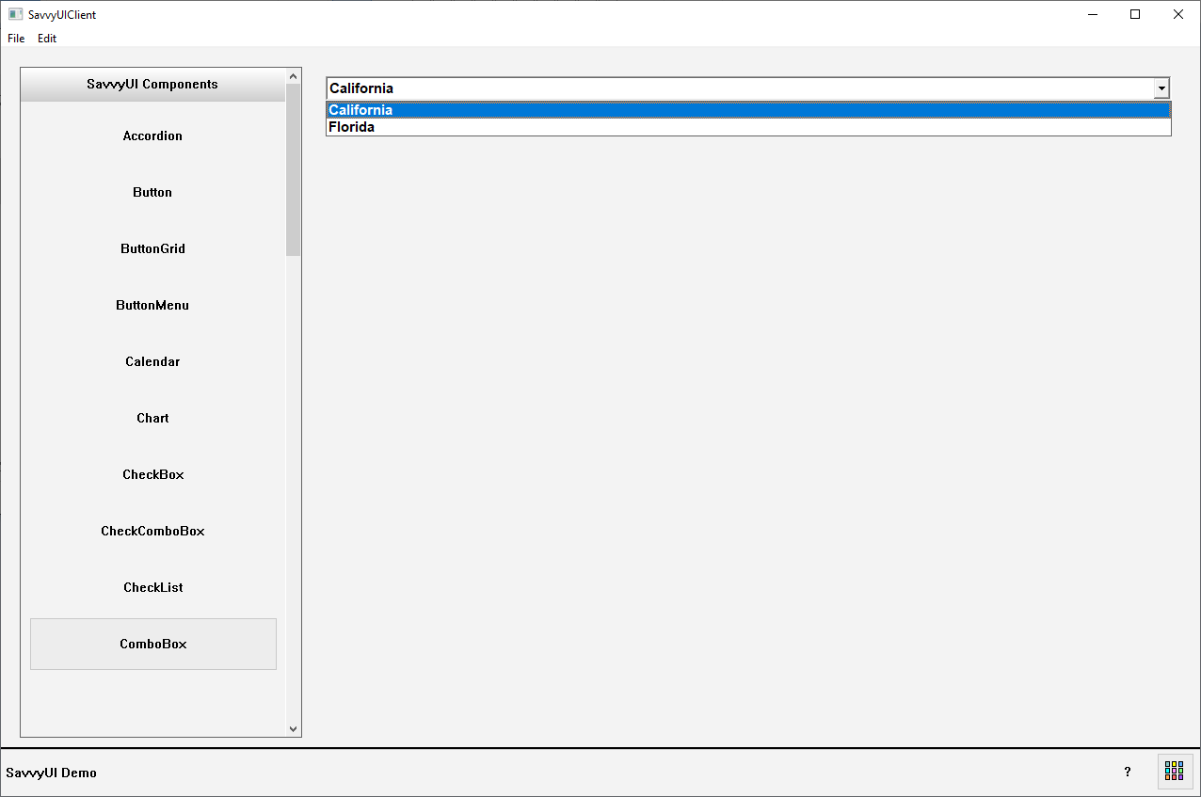The image size is (1201, 797).
Task: Open the Edit menu
Action: pyautogui.click(x=47, y=39)
